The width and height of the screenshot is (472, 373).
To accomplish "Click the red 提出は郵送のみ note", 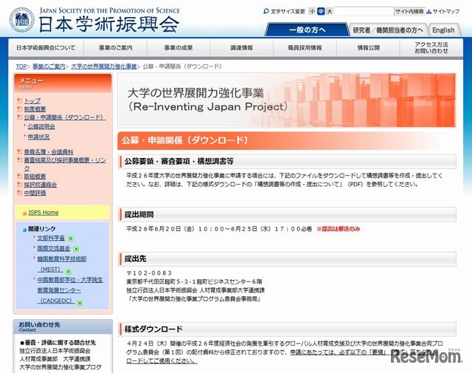I will coord(338,229).
